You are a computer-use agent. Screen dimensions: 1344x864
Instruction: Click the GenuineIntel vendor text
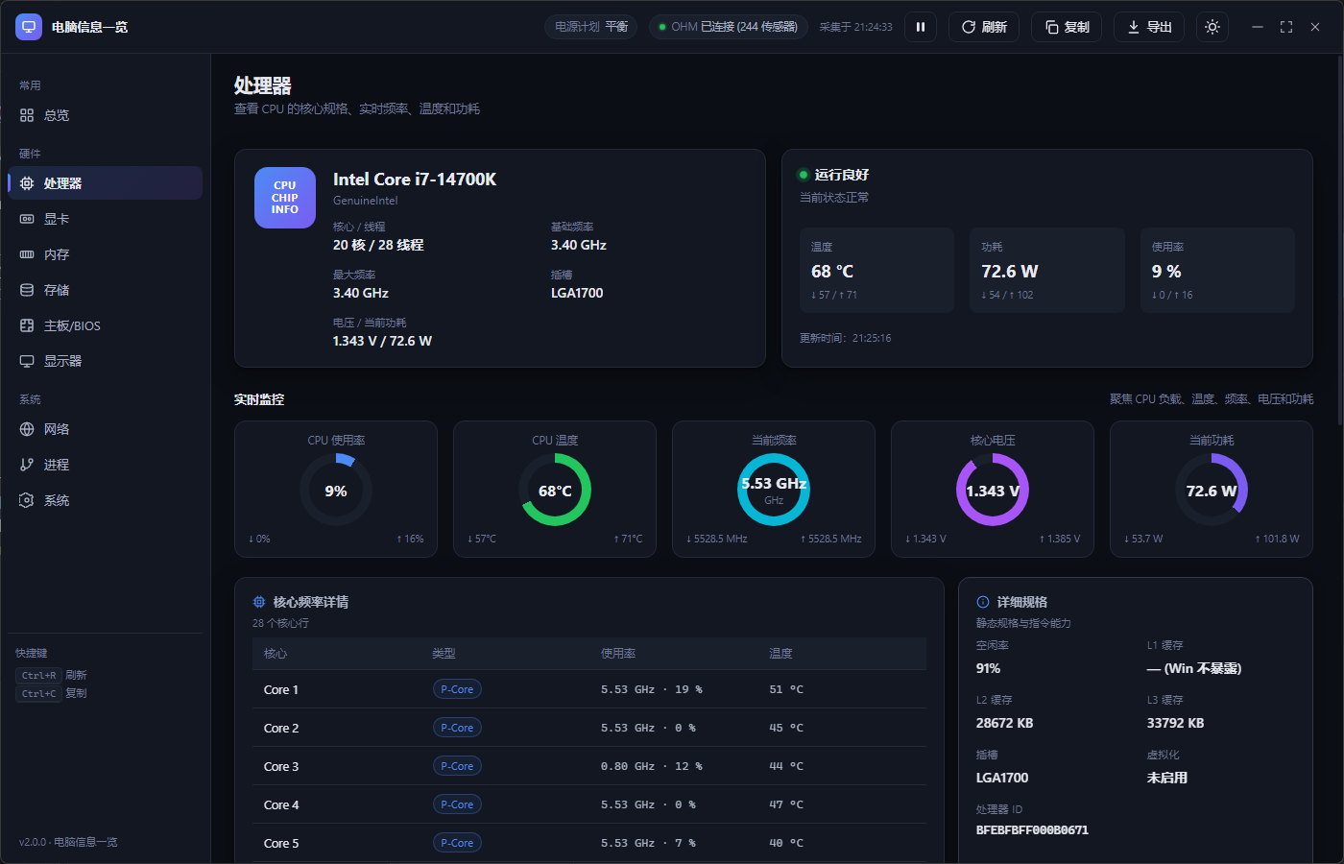[x=365, y=201]
